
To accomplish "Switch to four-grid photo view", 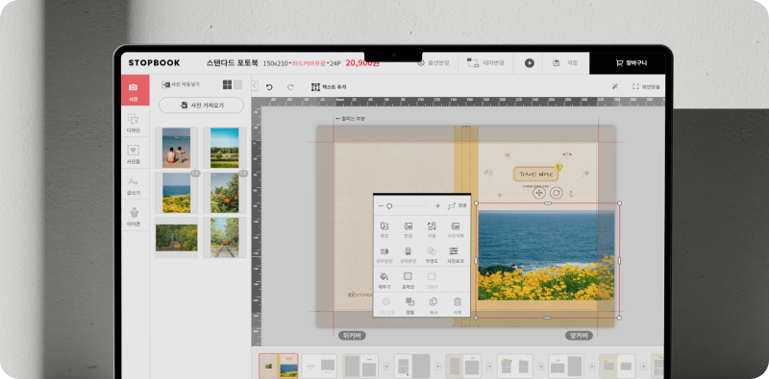I will (x=227, y=84).
